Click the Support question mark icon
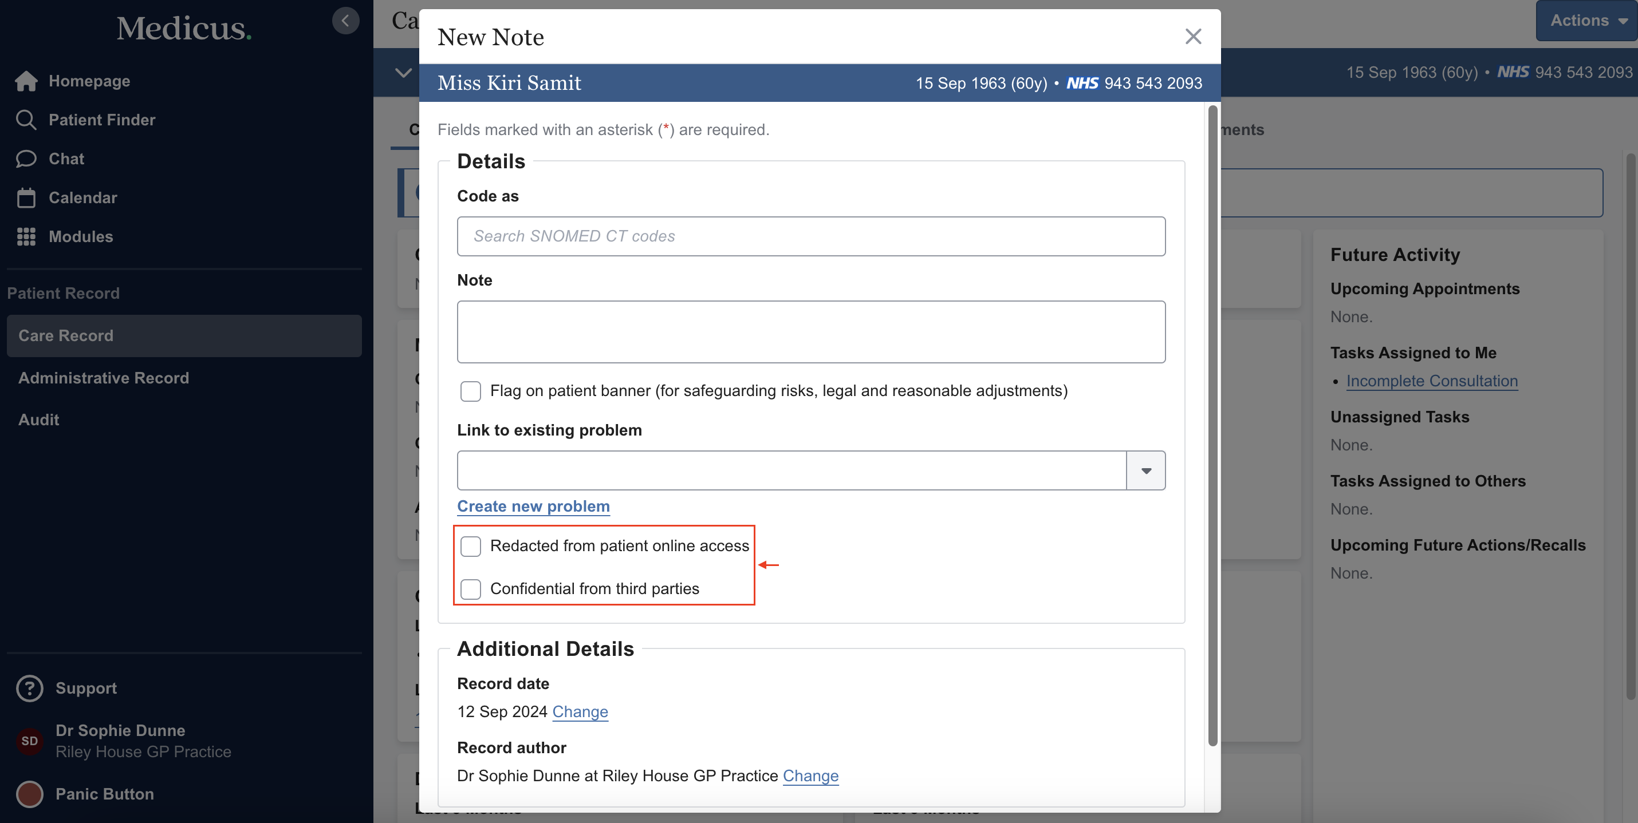 coord(29,689)
